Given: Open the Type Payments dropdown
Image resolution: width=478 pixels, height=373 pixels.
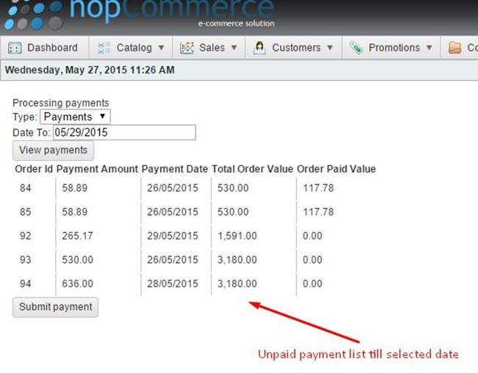Looking at the screenshot, I should pyautogui.click(x=75, y=117).
